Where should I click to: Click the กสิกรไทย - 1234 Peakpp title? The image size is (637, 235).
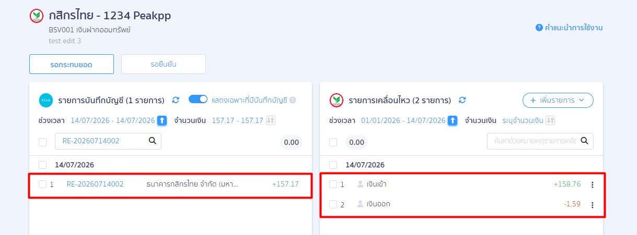[109, 16]
